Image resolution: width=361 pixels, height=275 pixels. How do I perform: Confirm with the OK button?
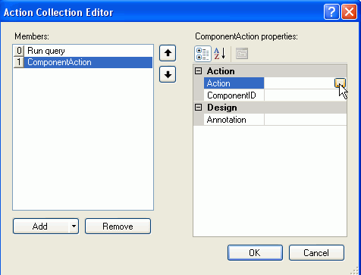pyautogui.click(x=255, y=252)
